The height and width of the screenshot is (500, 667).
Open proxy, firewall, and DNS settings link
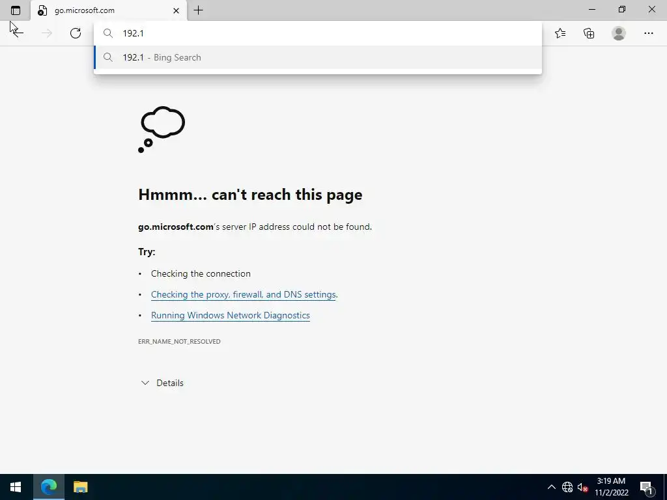(x=244, y=295)
